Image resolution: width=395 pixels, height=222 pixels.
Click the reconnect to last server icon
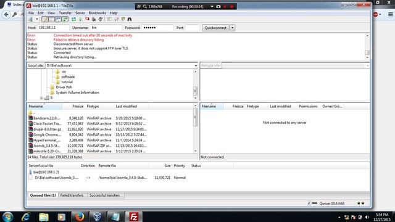[x=101, y=19]
